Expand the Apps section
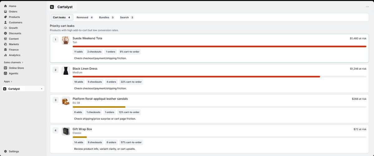This screenshot has height=156, width=374. point(8,81)
